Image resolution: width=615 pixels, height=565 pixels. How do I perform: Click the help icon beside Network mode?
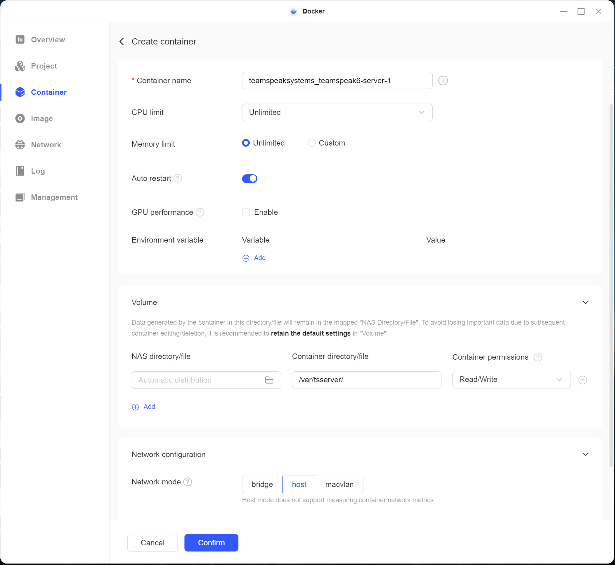click(x=187, y=482)
